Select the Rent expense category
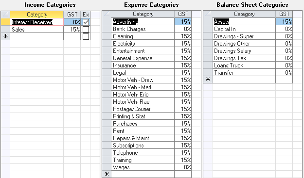 pos(143,131)
